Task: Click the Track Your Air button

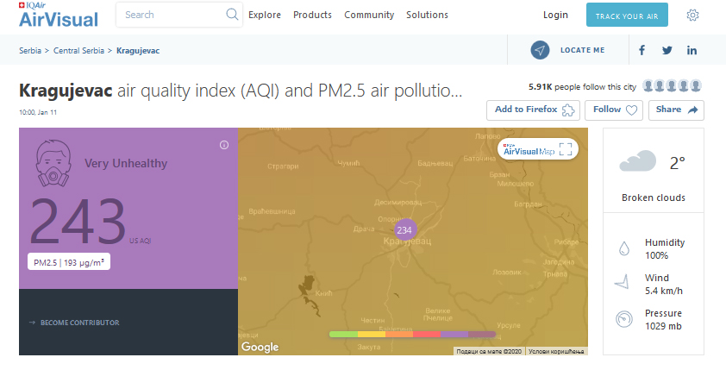Action: click(627, 16)
